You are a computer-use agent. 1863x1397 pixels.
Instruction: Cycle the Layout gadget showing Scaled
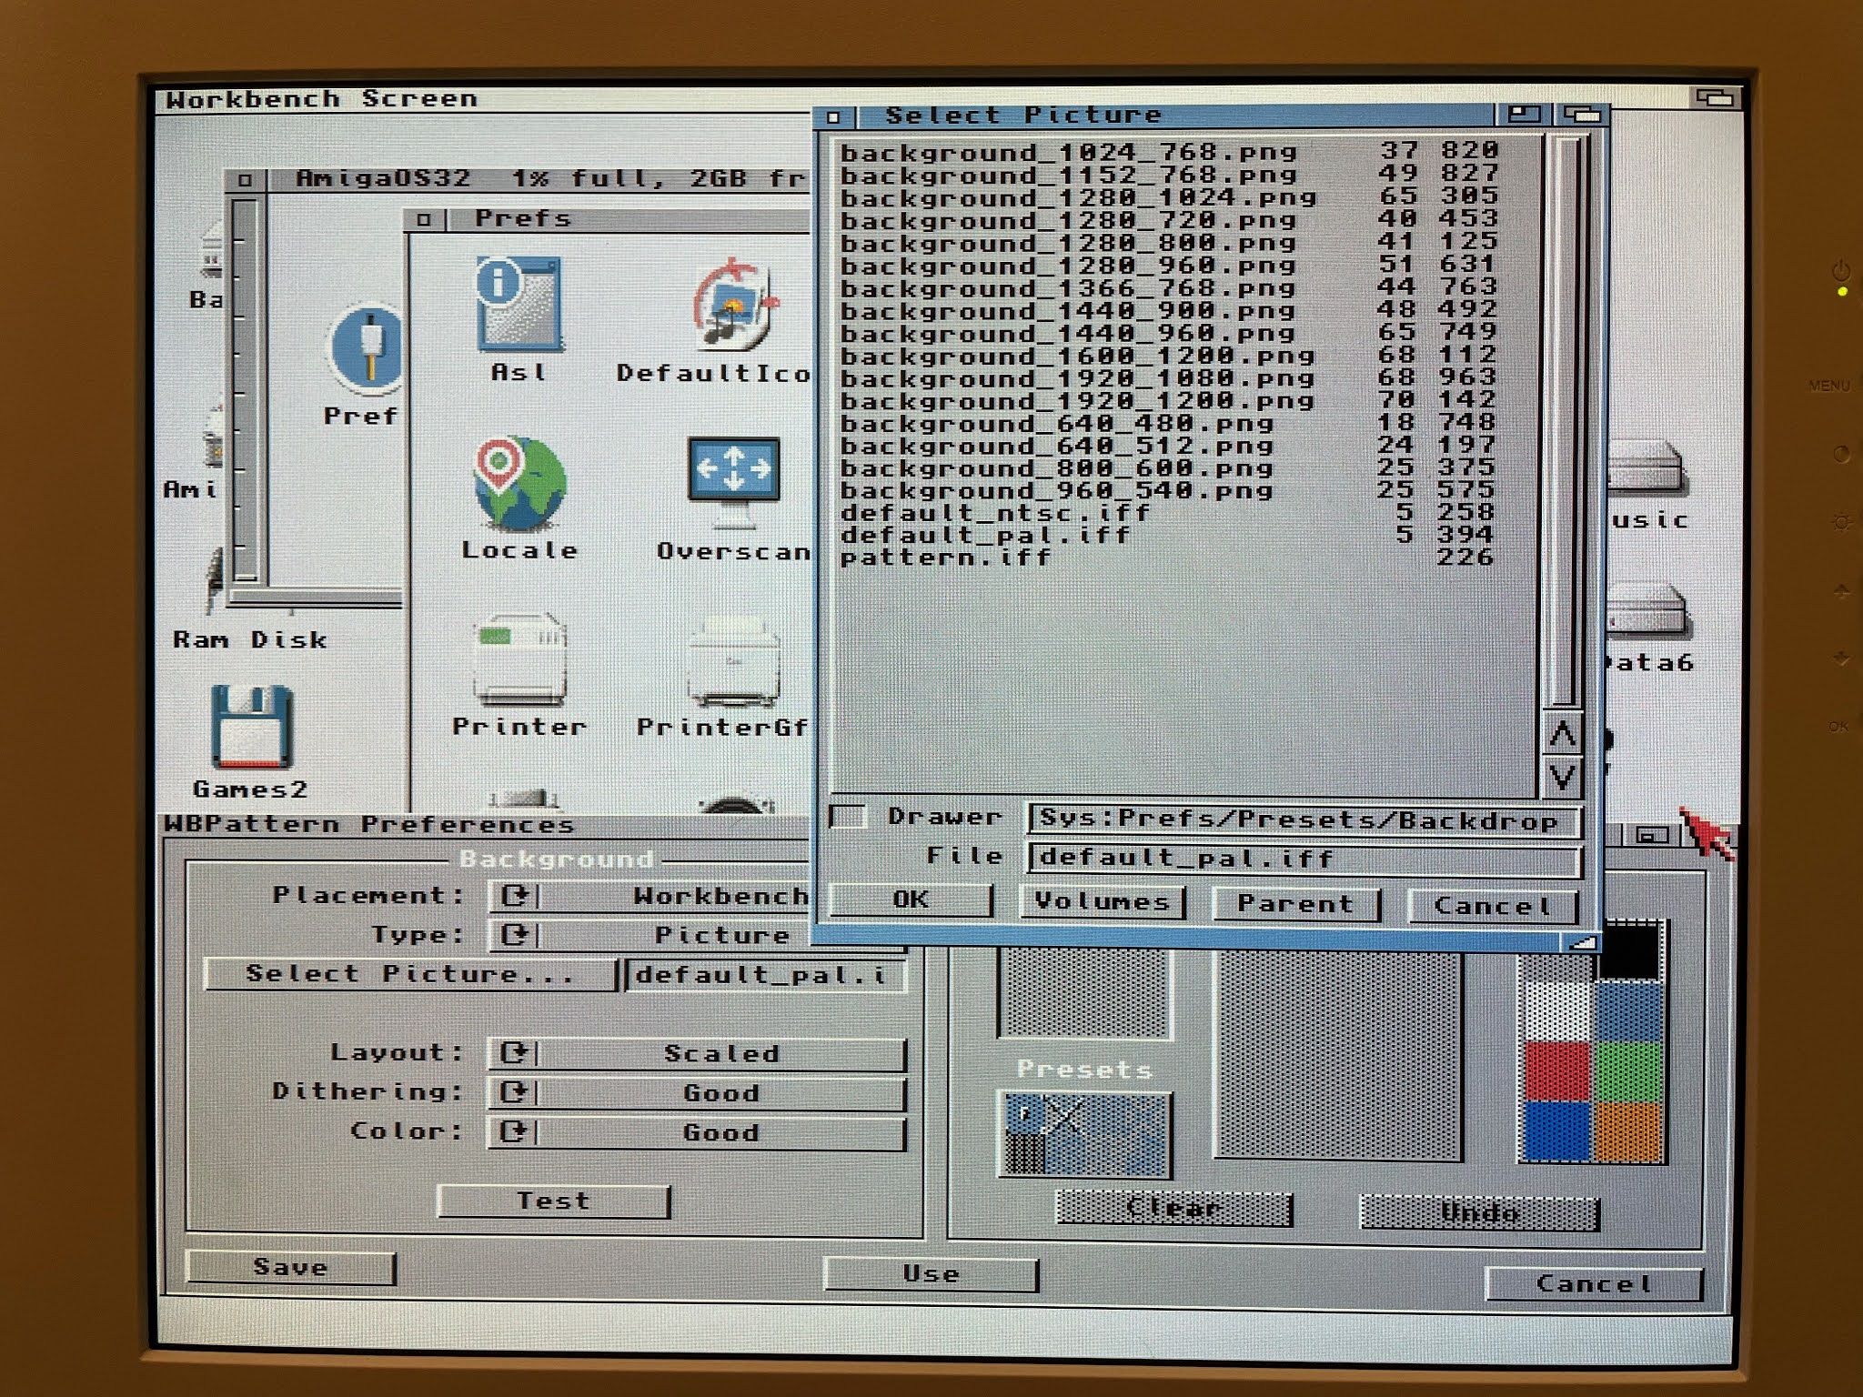pos(697,1053)
